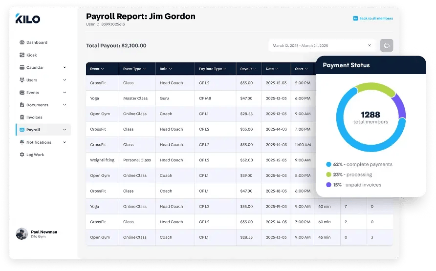Click the Invoices icon in sidebar
Viewport: 436px width, 271px height.
[22, 117]
